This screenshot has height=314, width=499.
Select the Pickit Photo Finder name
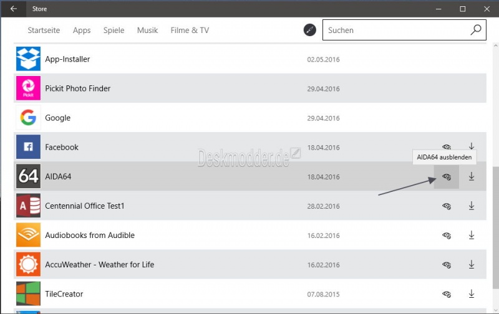pos(77,88)
